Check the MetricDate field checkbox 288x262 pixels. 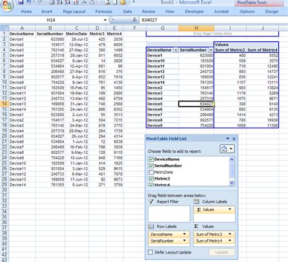pos(151,172)
